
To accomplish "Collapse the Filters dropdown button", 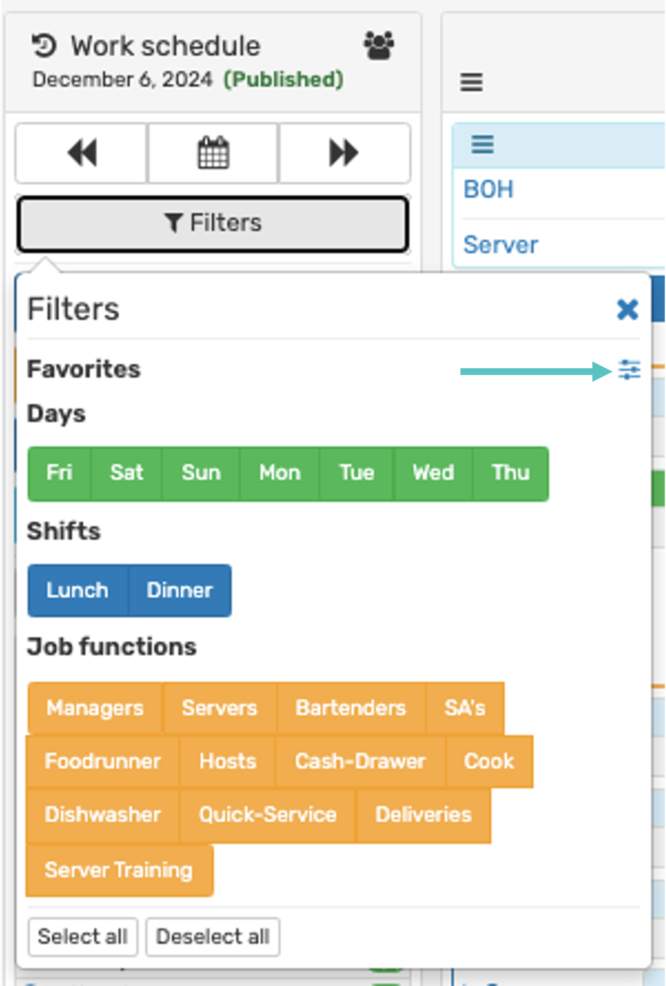I will (213, 224).
